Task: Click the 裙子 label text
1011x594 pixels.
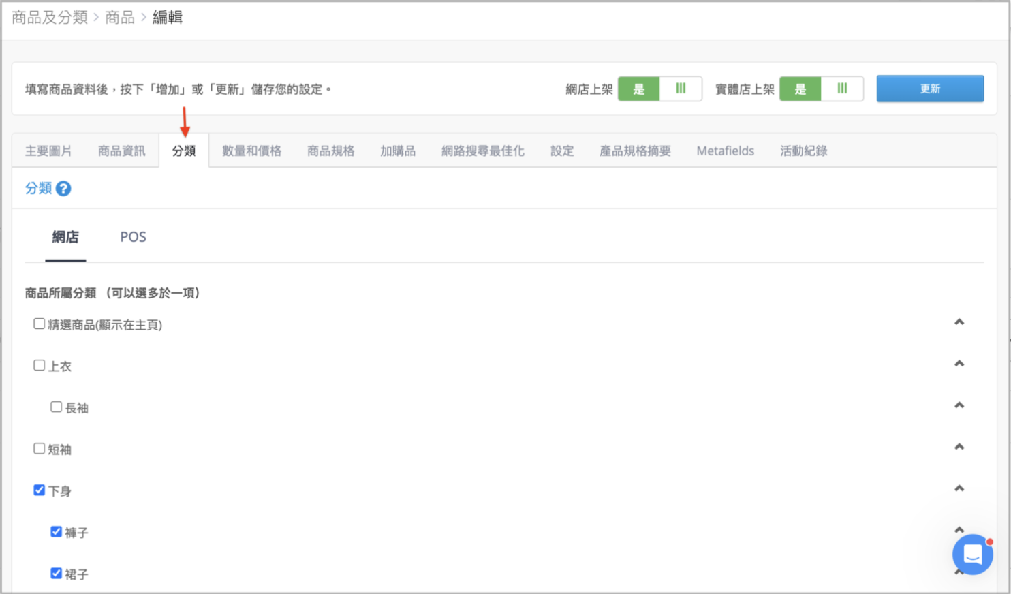Action: pyautogui.click(x=76, y=574)
